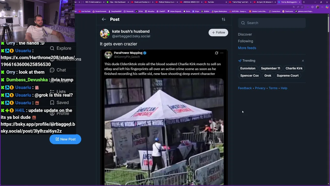Click into the Search input field
330x186 pixels.
[x=272, y=23]
